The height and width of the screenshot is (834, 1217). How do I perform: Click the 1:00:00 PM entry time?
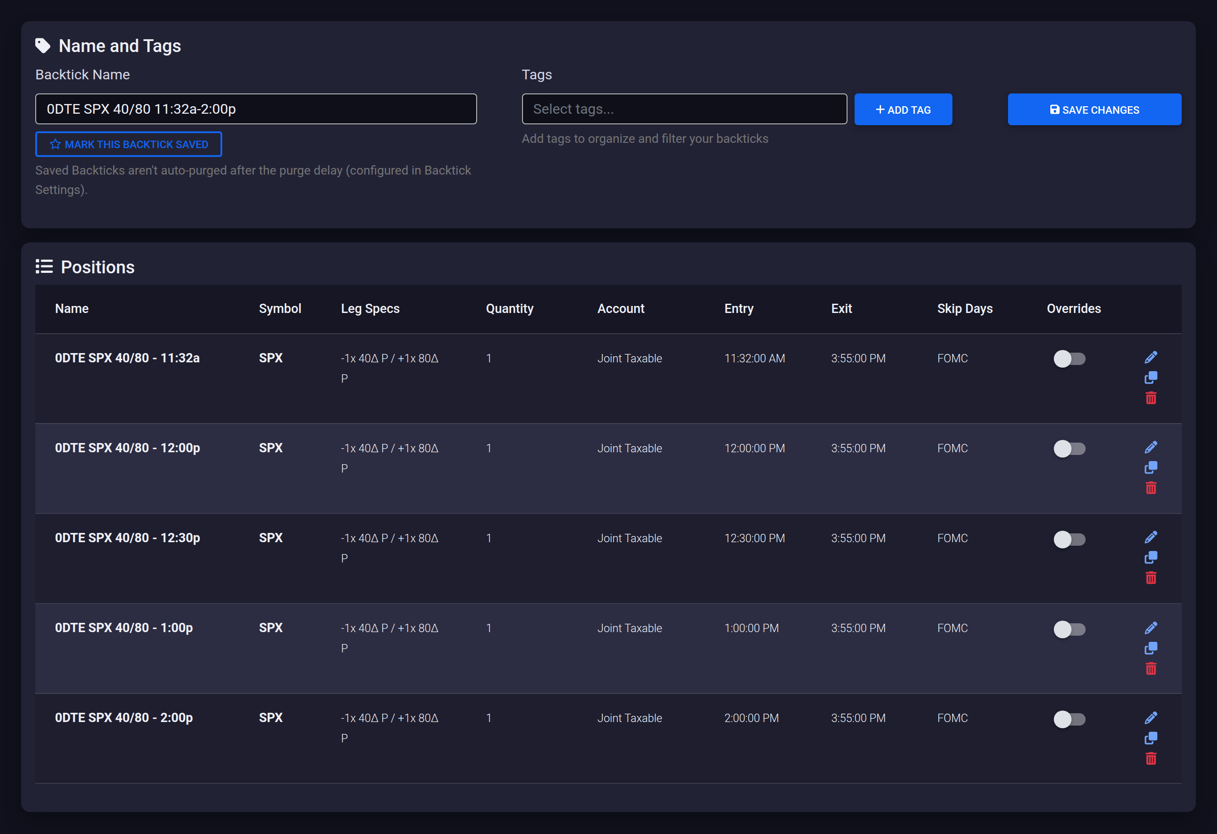point(751,628)
